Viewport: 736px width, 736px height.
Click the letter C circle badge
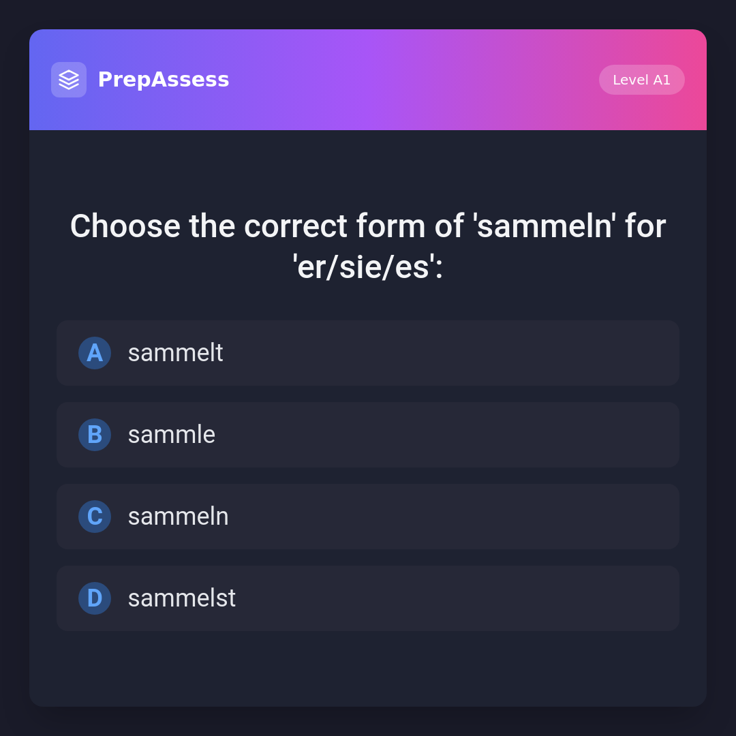(95, 517)
